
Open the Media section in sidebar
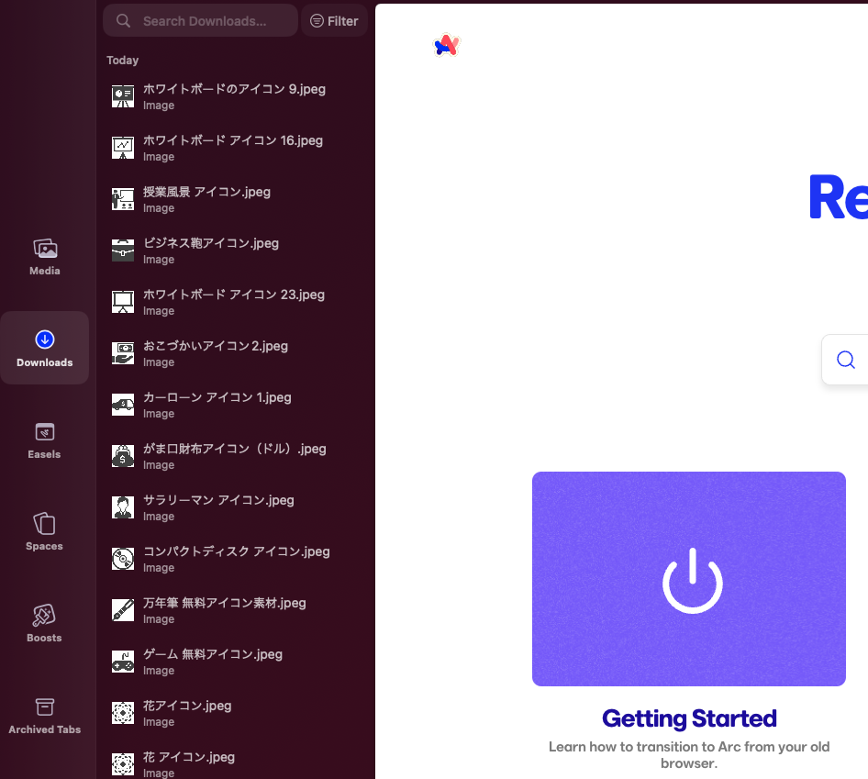(x=44, y=256)
